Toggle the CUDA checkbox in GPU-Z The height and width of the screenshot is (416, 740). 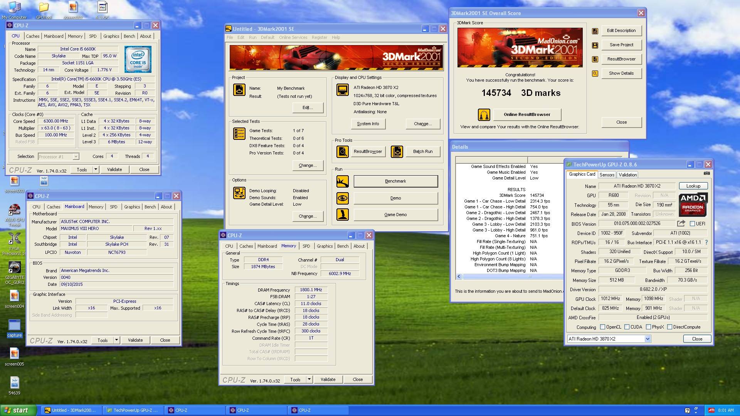[627, 327]
